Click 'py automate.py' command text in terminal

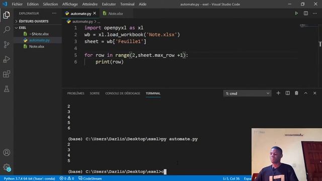179,139
